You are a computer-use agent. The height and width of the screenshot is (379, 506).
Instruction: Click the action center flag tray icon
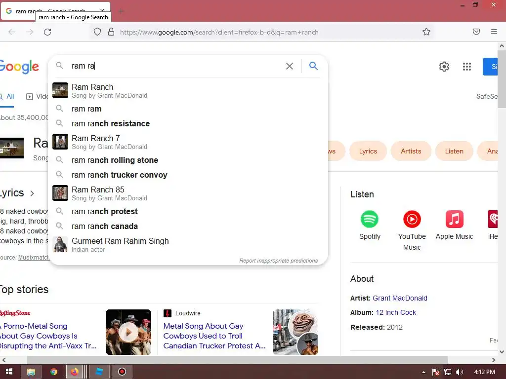click(436, 372)
